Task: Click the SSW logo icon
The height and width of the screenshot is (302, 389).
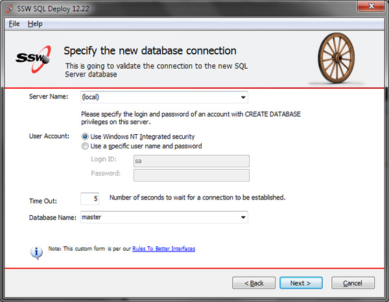Action: 33,59
